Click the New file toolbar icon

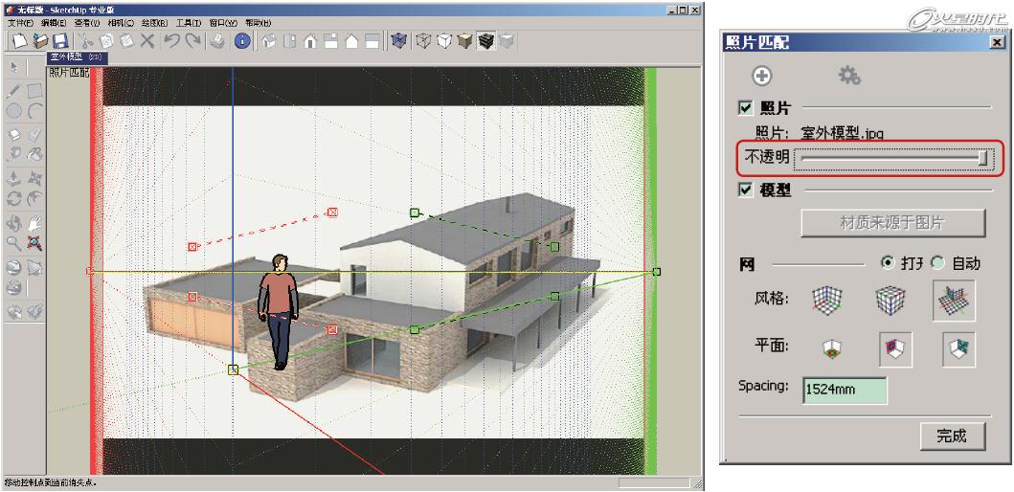20,41
